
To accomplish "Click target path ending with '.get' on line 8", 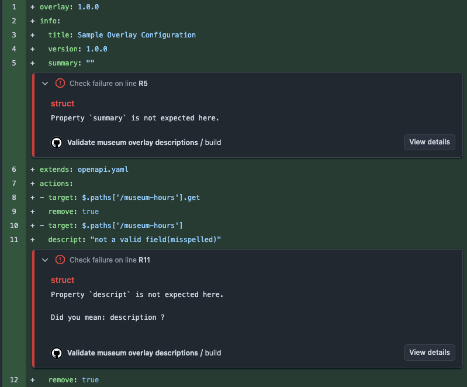I will click(x=141, y=198).
